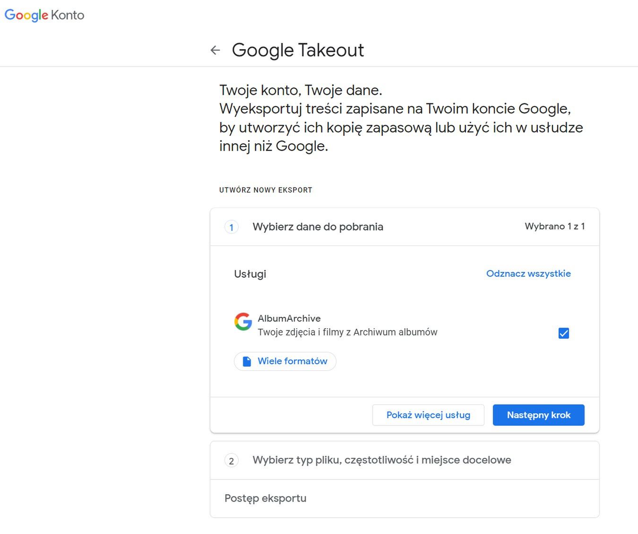Expand 'Wybierz typ pliku, częstotliwość i miejsce docelowe'

click(382, 460)
